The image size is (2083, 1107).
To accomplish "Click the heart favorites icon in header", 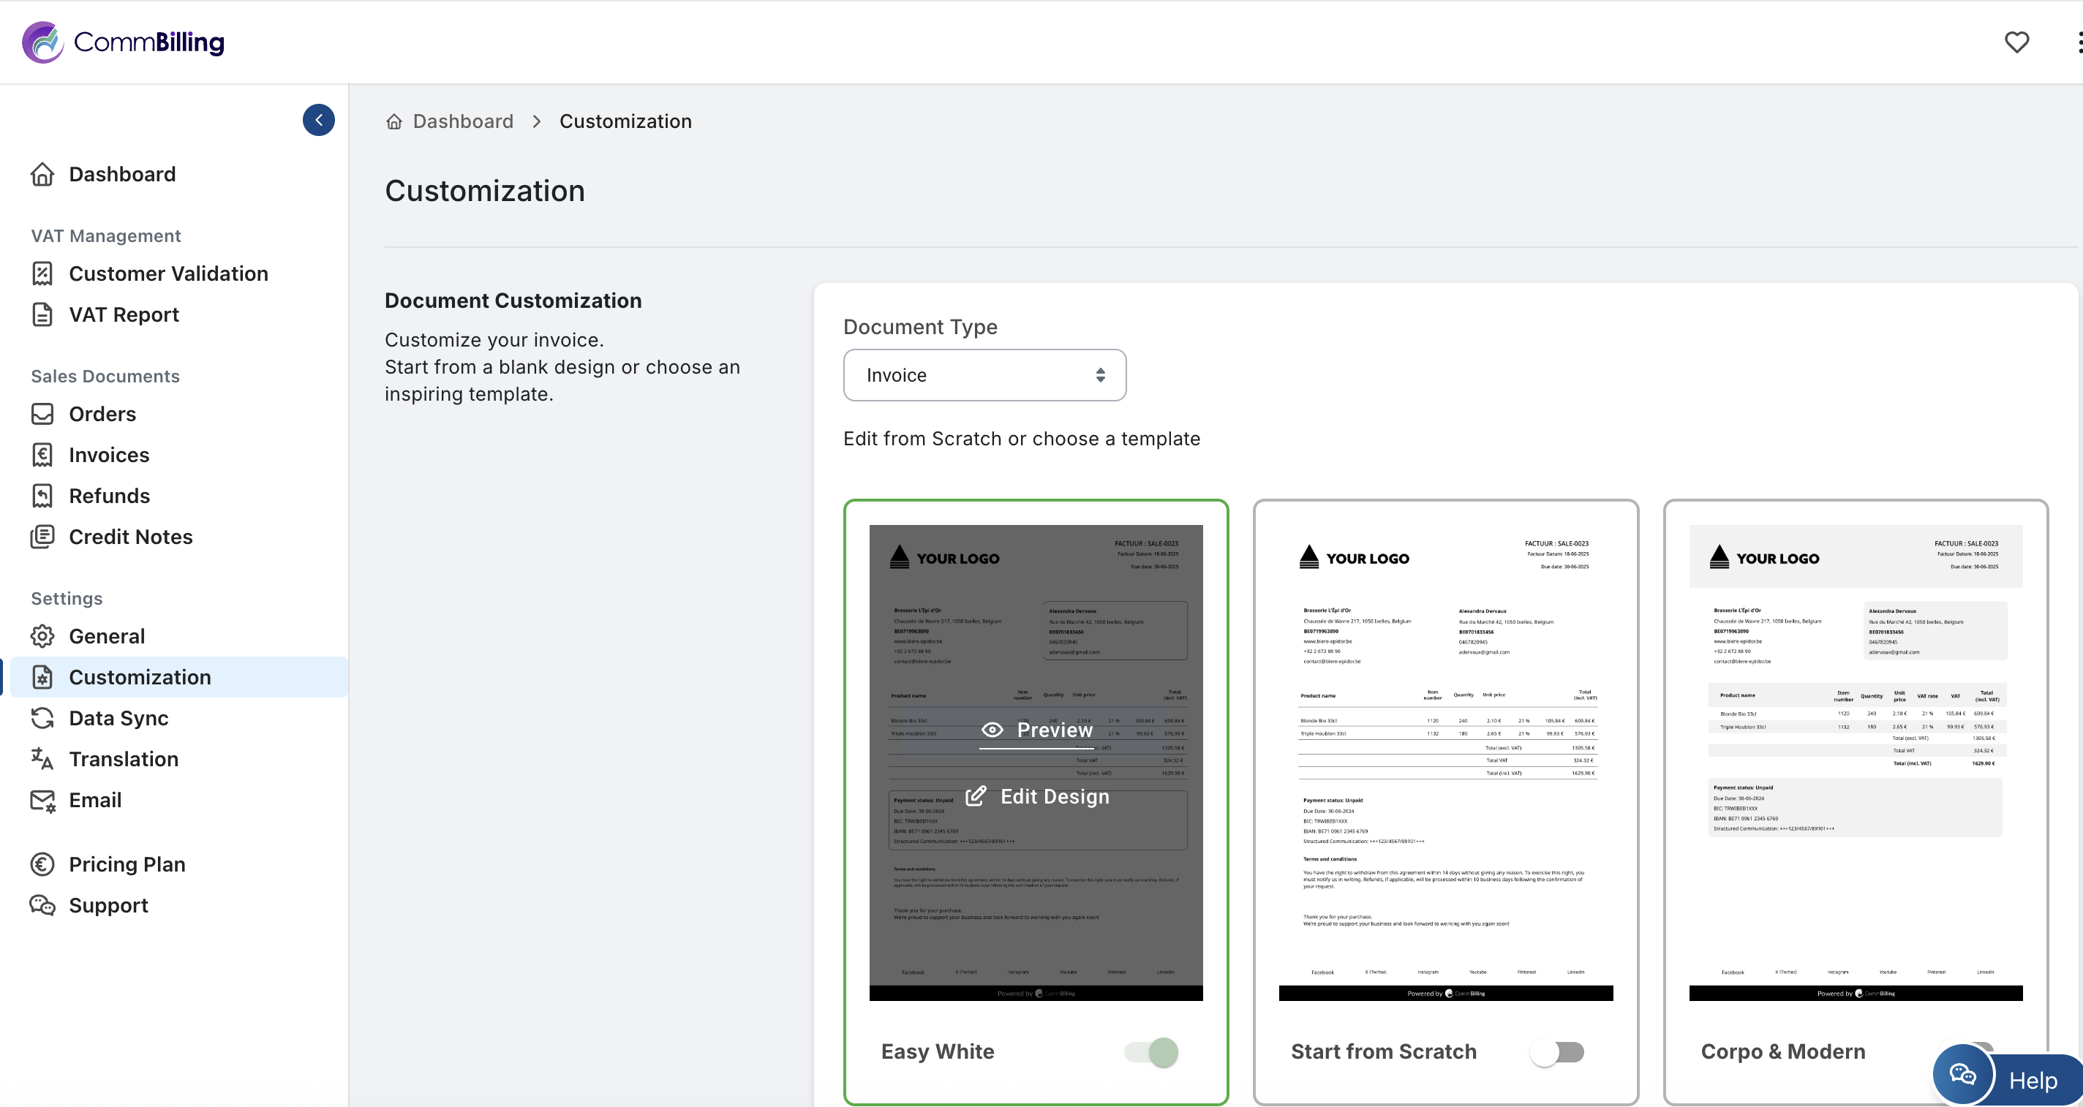I will pos(2016,42).
